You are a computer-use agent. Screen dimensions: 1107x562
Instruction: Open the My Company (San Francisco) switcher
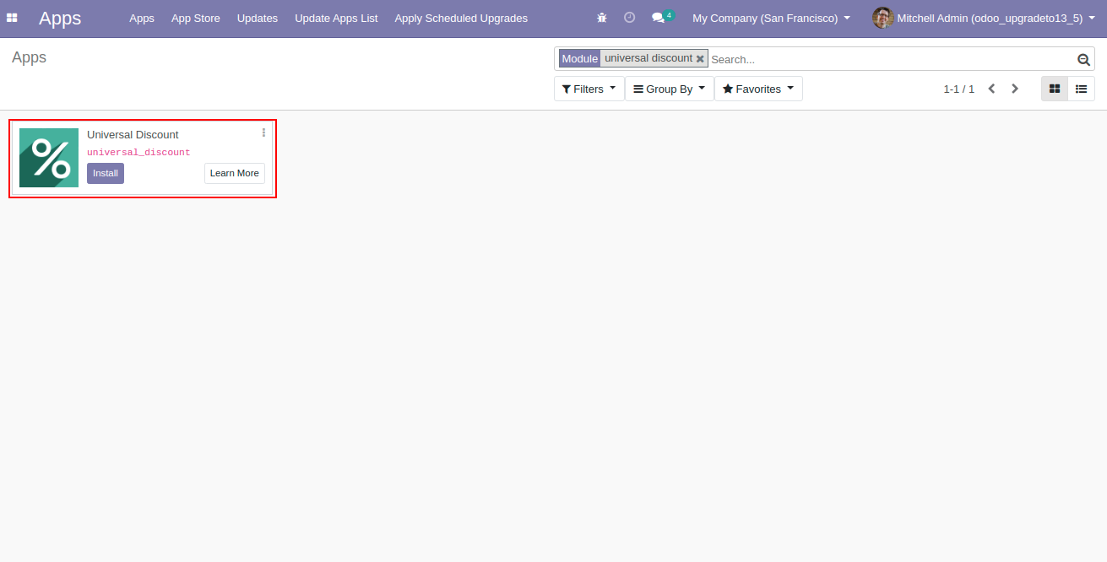(771, 18)
